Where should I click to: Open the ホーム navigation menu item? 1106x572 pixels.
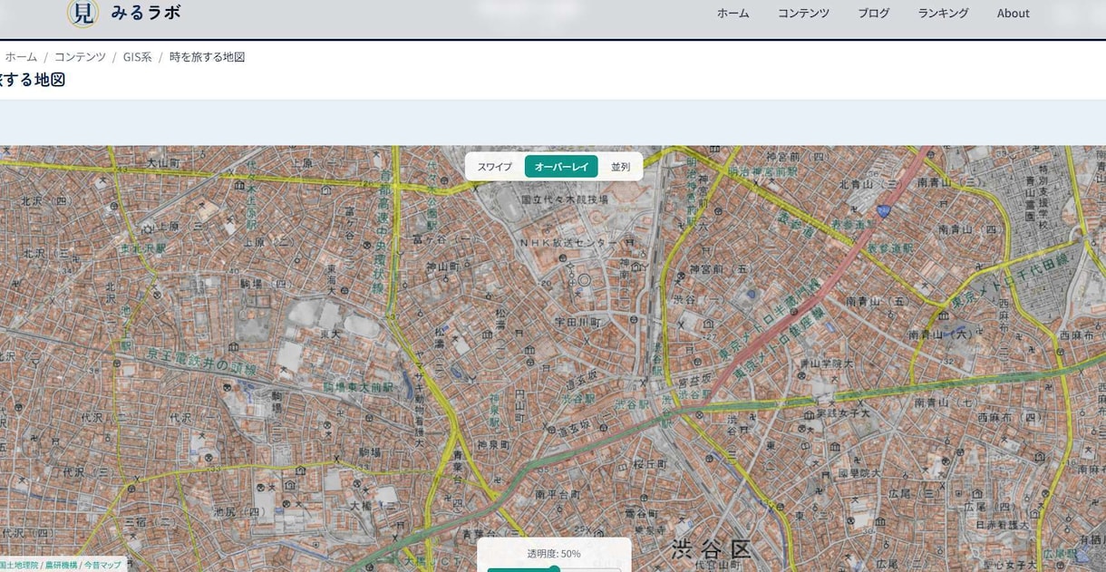[x=732, y=13]
